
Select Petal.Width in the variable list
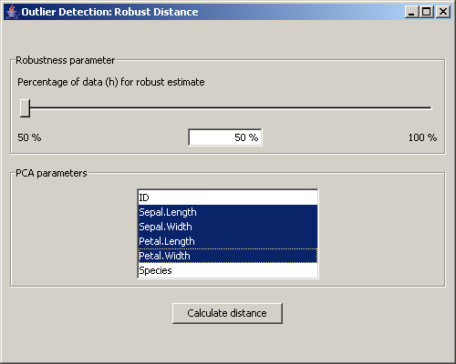pyautogui.click(x=228, y=256)
